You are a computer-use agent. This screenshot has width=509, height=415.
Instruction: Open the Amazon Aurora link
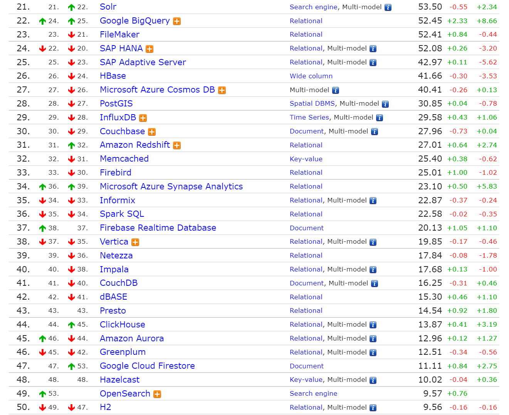[x=132, y=339]
